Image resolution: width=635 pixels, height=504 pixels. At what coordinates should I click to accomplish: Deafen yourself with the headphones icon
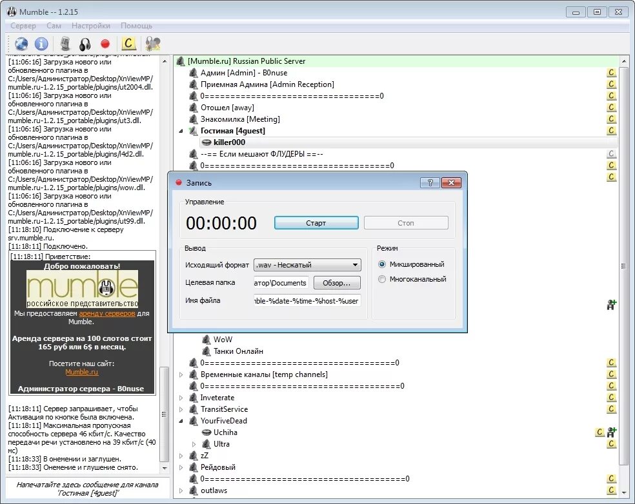(x=85, y=44)
